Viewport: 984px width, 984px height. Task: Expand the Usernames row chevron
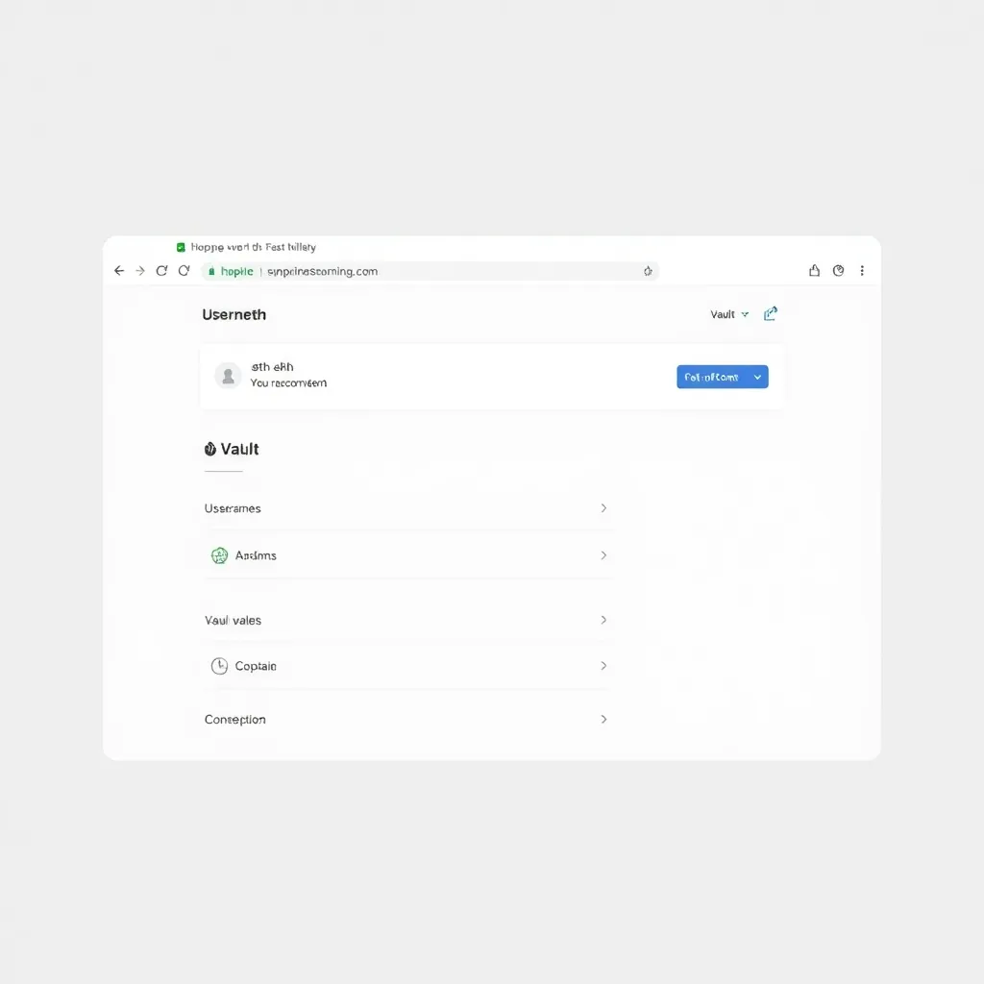click(x=603, y=508)
